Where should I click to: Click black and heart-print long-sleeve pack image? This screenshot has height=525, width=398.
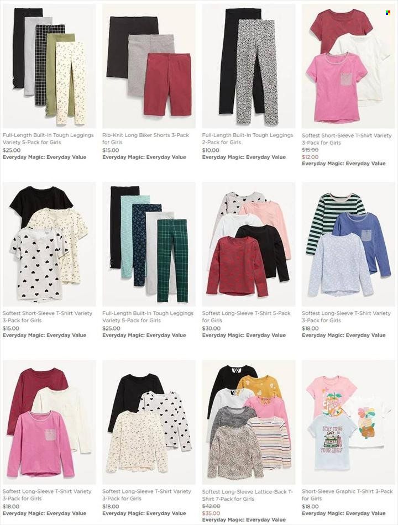149,423
